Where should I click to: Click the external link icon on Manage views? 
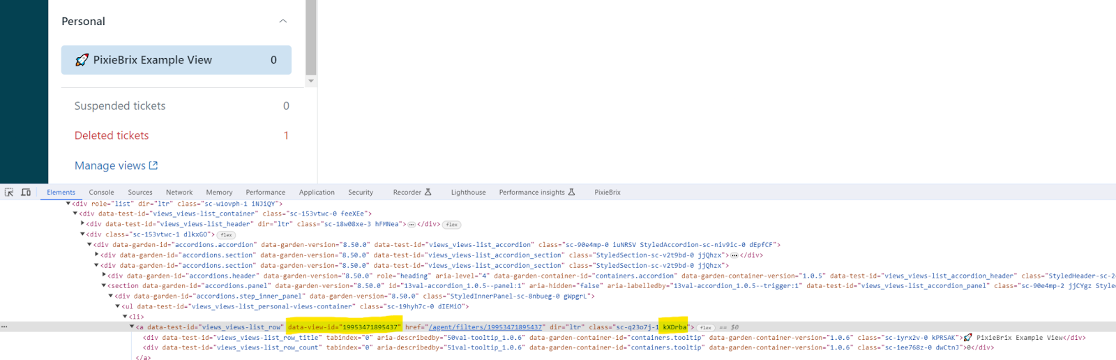point(153,165)
